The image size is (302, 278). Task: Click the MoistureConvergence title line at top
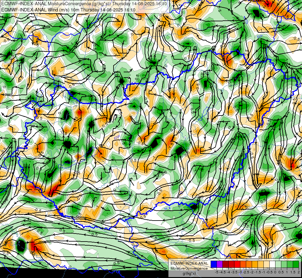(x=84, y=4)
